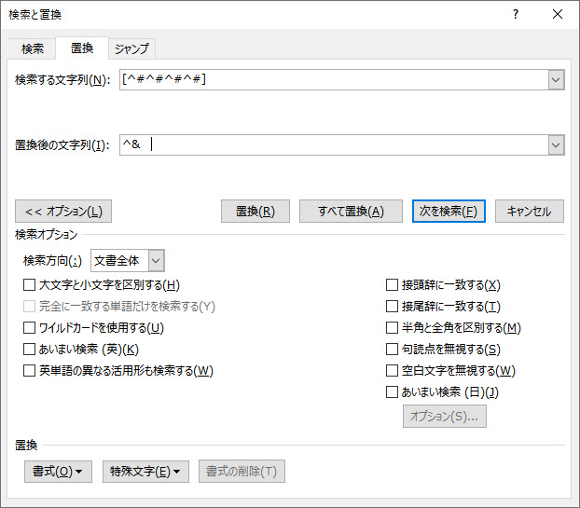The width and height of the screenshot is (580, 508).
Task: Click the 検索する文字列 input field
Action: click(333, 80)
